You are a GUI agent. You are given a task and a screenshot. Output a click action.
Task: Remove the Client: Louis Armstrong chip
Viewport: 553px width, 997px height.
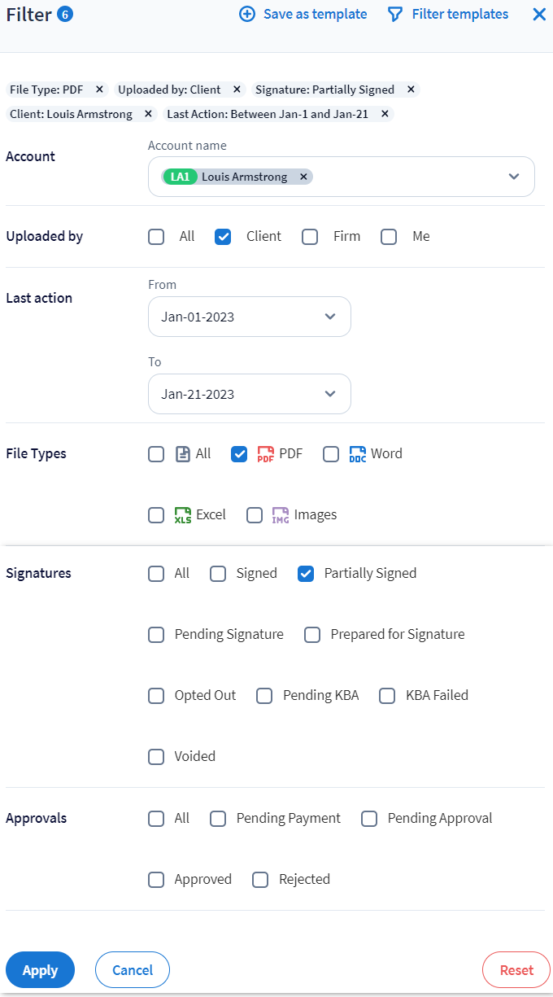click(148, 114)
